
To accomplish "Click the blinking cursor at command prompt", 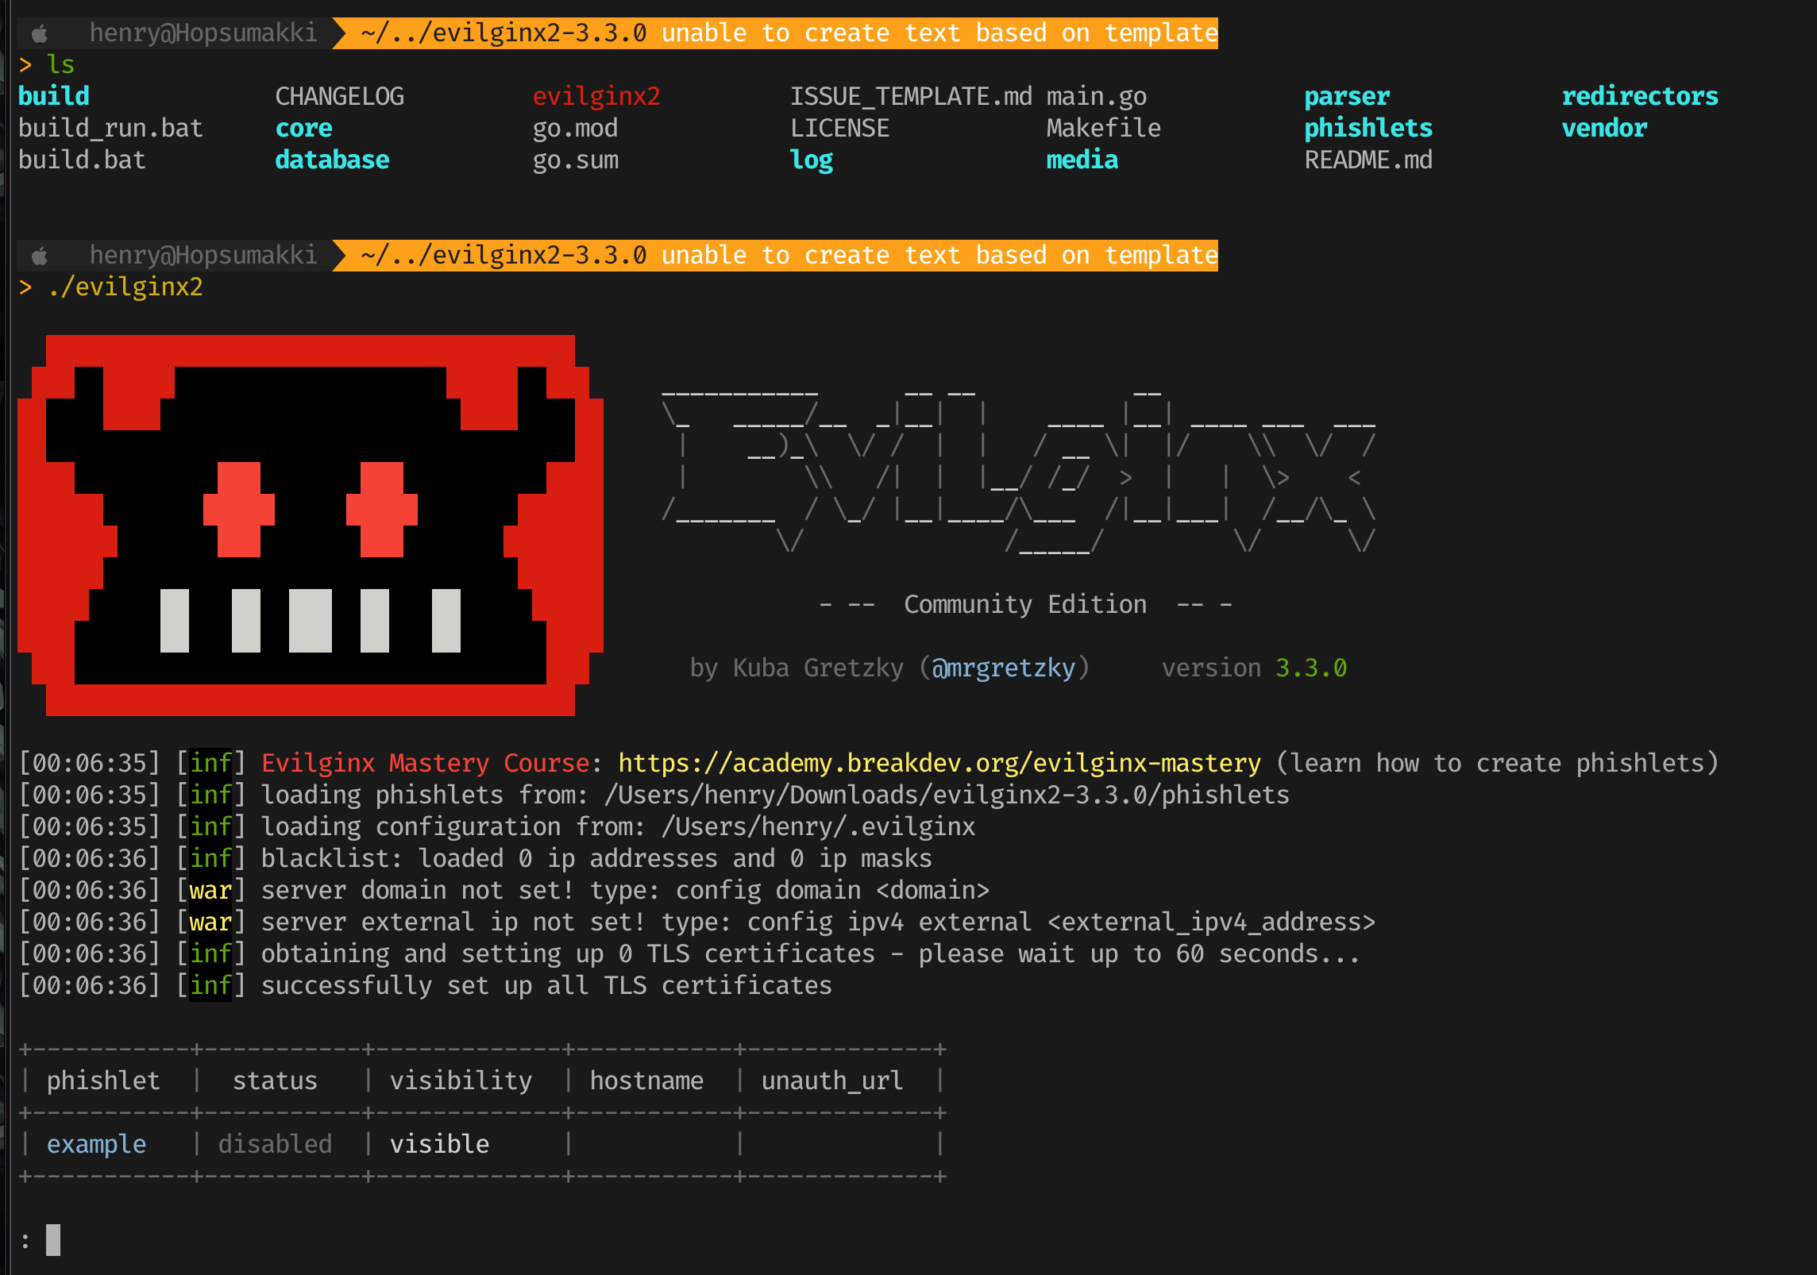I will coord(53,1240).
